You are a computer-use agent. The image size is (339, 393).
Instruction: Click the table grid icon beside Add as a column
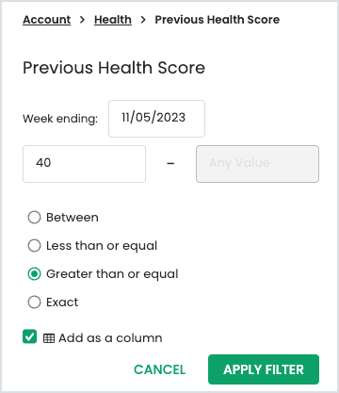click(49, 338)
